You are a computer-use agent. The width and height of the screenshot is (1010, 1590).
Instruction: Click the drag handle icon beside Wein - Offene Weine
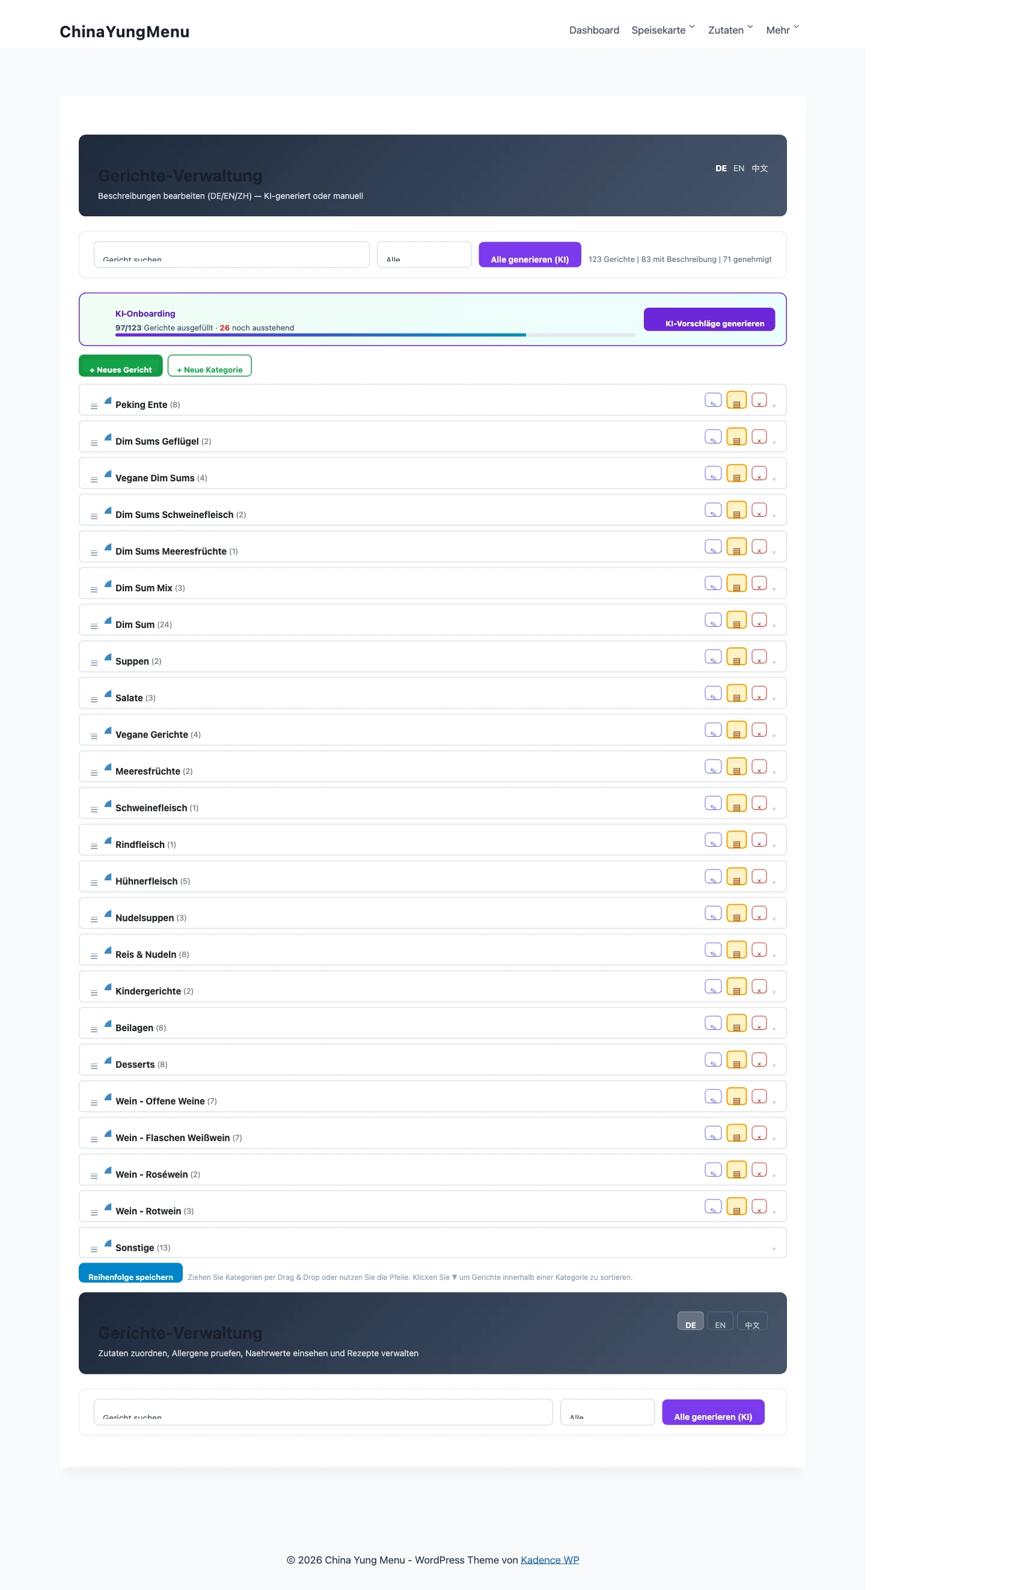pyautogui.click(x=94, y=1103)
